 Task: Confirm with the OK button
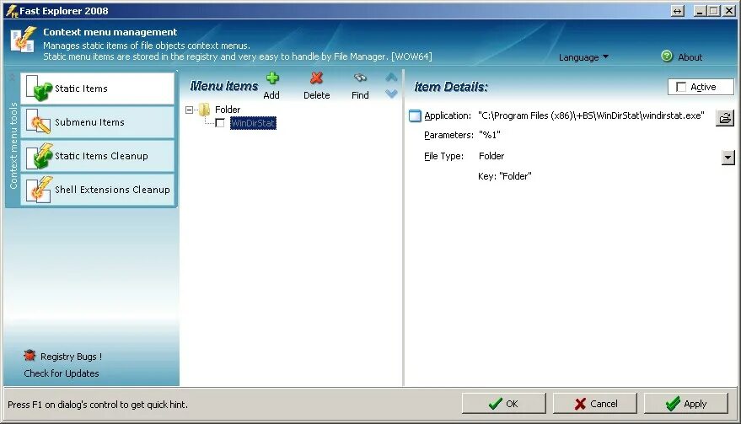504,404
